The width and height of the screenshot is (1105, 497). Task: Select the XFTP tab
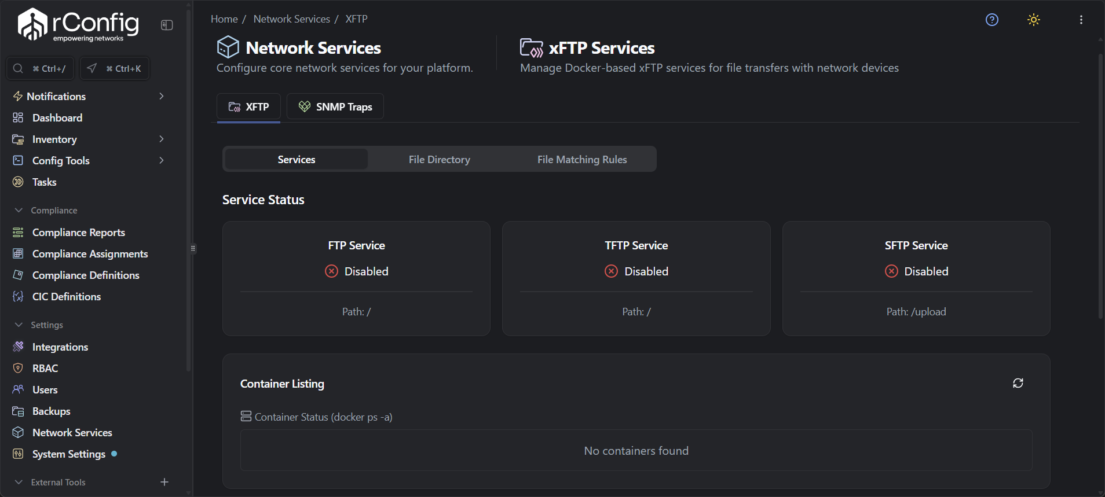point(248,106)
